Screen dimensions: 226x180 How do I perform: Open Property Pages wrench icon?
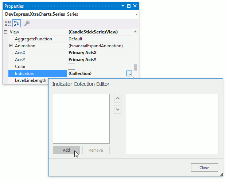pyautogui.click(x=27, y=23)
